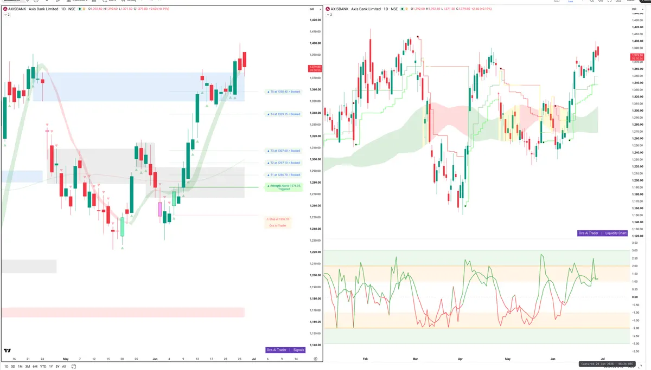
Task: Select the 5Y time range
Action: pos(58,367)
